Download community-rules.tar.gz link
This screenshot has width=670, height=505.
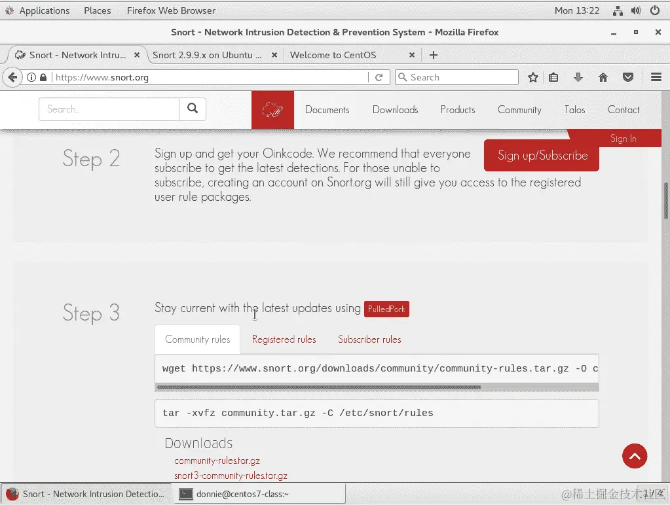[x=217, y=461]
